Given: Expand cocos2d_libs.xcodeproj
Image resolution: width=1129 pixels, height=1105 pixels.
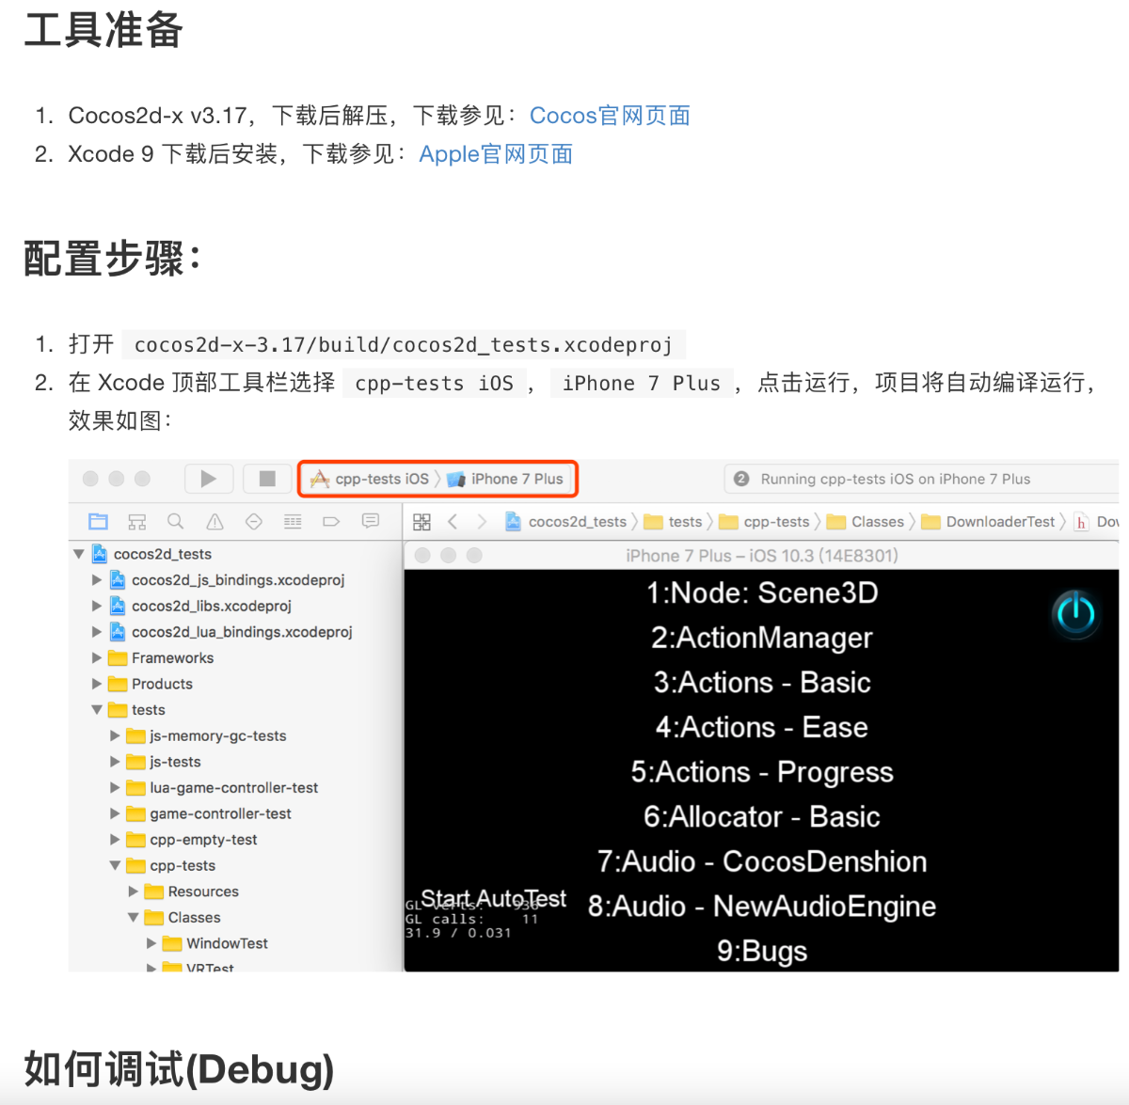Looking at the screenshot, I should [x=97, y=606].
